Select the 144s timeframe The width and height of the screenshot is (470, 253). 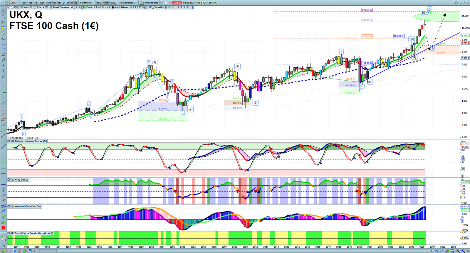pyautogui.click(x=30, y=3)
